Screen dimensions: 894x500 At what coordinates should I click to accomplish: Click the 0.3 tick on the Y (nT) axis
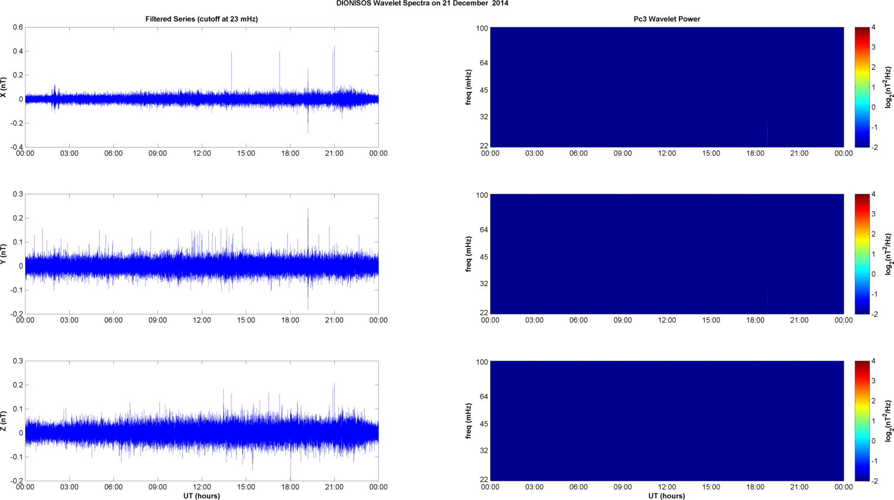(x=18, y=194)
